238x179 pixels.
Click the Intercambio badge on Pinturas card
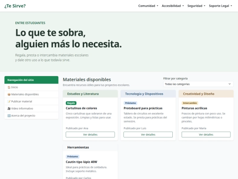pyautogui.click(x=190, y=103)
